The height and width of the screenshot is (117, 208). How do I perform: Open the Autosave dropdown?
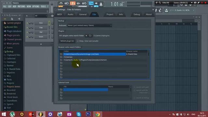pos(90,25)
